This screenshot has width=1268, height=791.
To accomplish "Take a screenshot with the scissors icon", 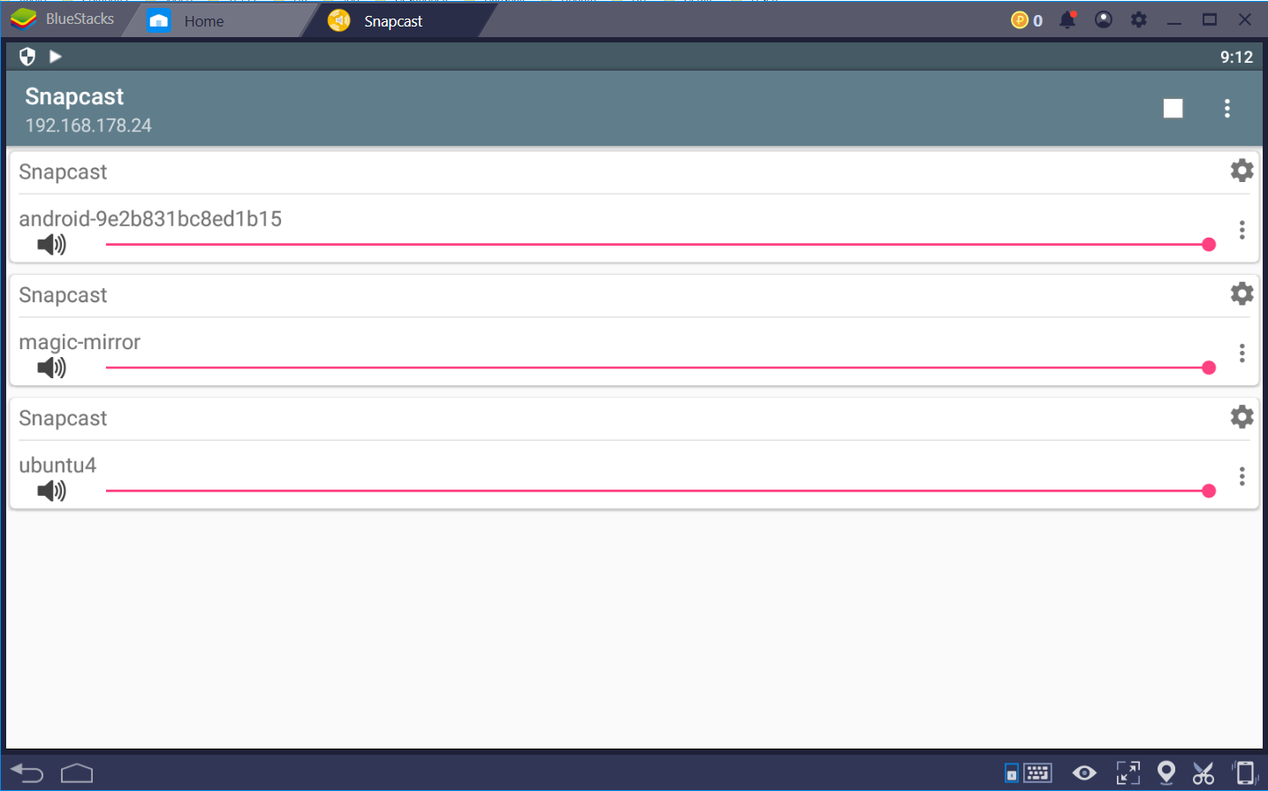I will pos(1203,773).
